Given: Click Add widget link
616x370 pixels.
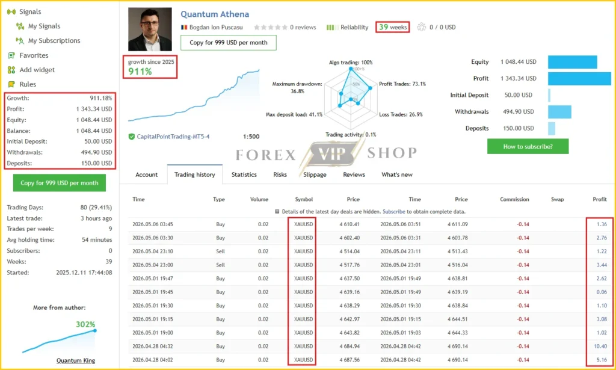Looking at the screenshot, I should (37, 70).
